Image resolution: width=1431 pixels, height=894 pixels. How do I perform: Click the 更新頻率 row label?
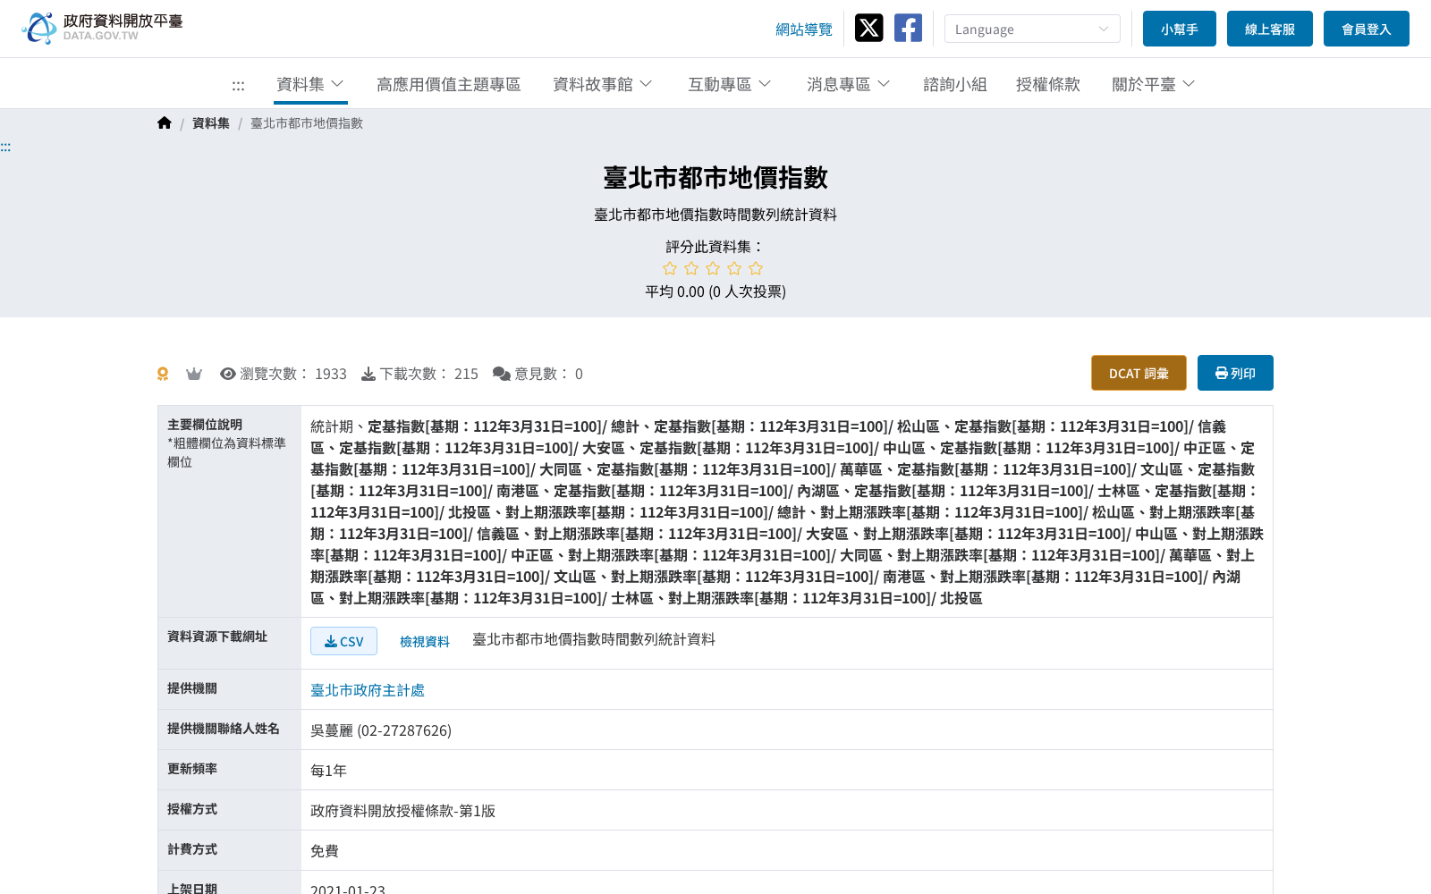point(192,769)
